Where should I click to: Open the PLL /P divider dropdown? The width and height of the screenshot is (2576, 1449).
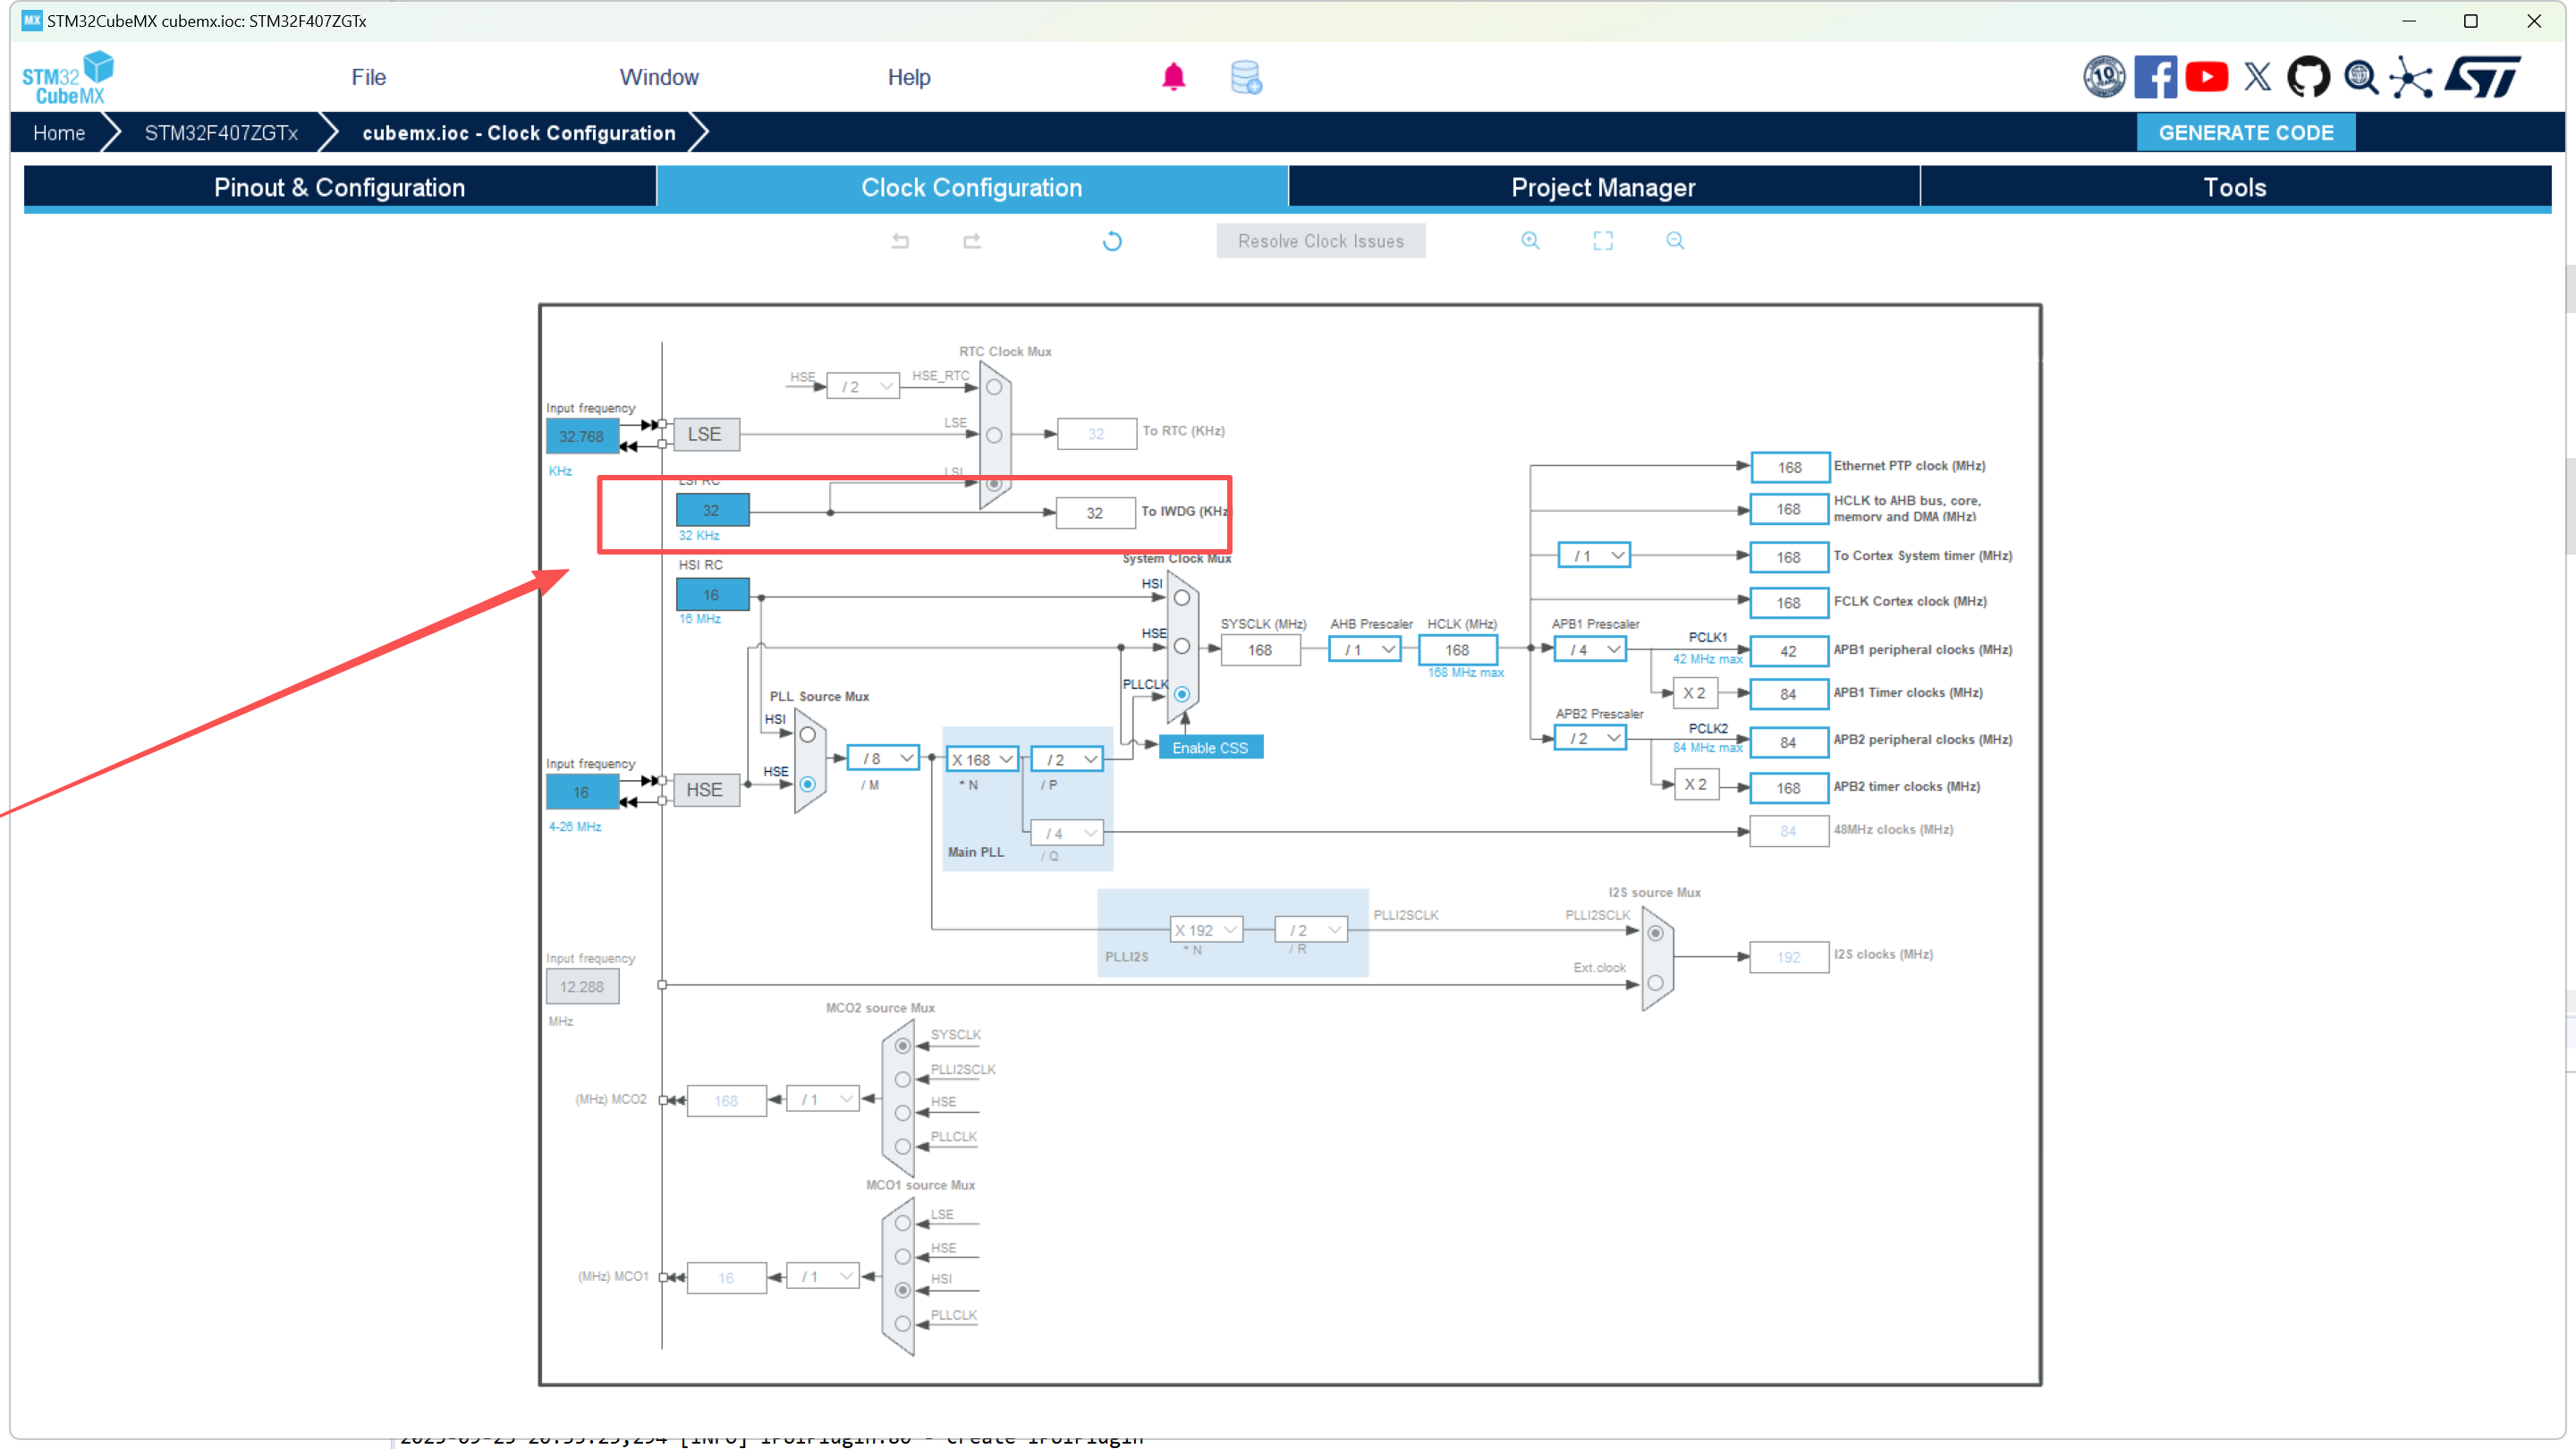(x=1067, y=760)
